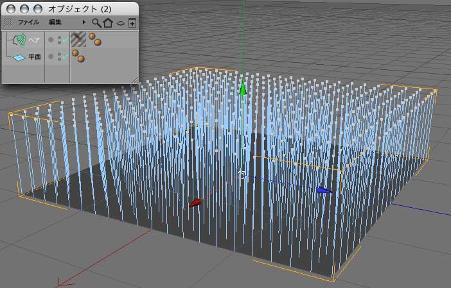Toggle the visibility dots of the ヘア object
Screen dimensions: 451x288
point(60,40)
